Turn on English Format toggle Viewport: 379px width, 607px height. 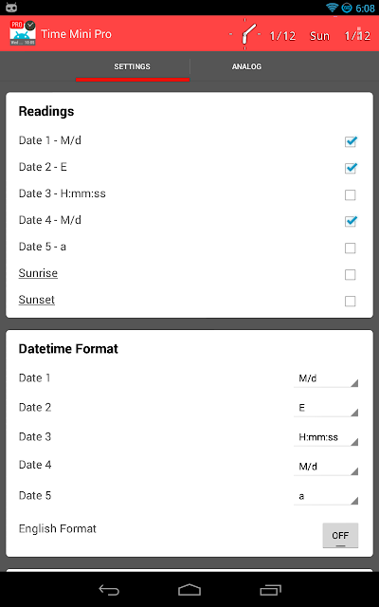[x=340, y=535]
